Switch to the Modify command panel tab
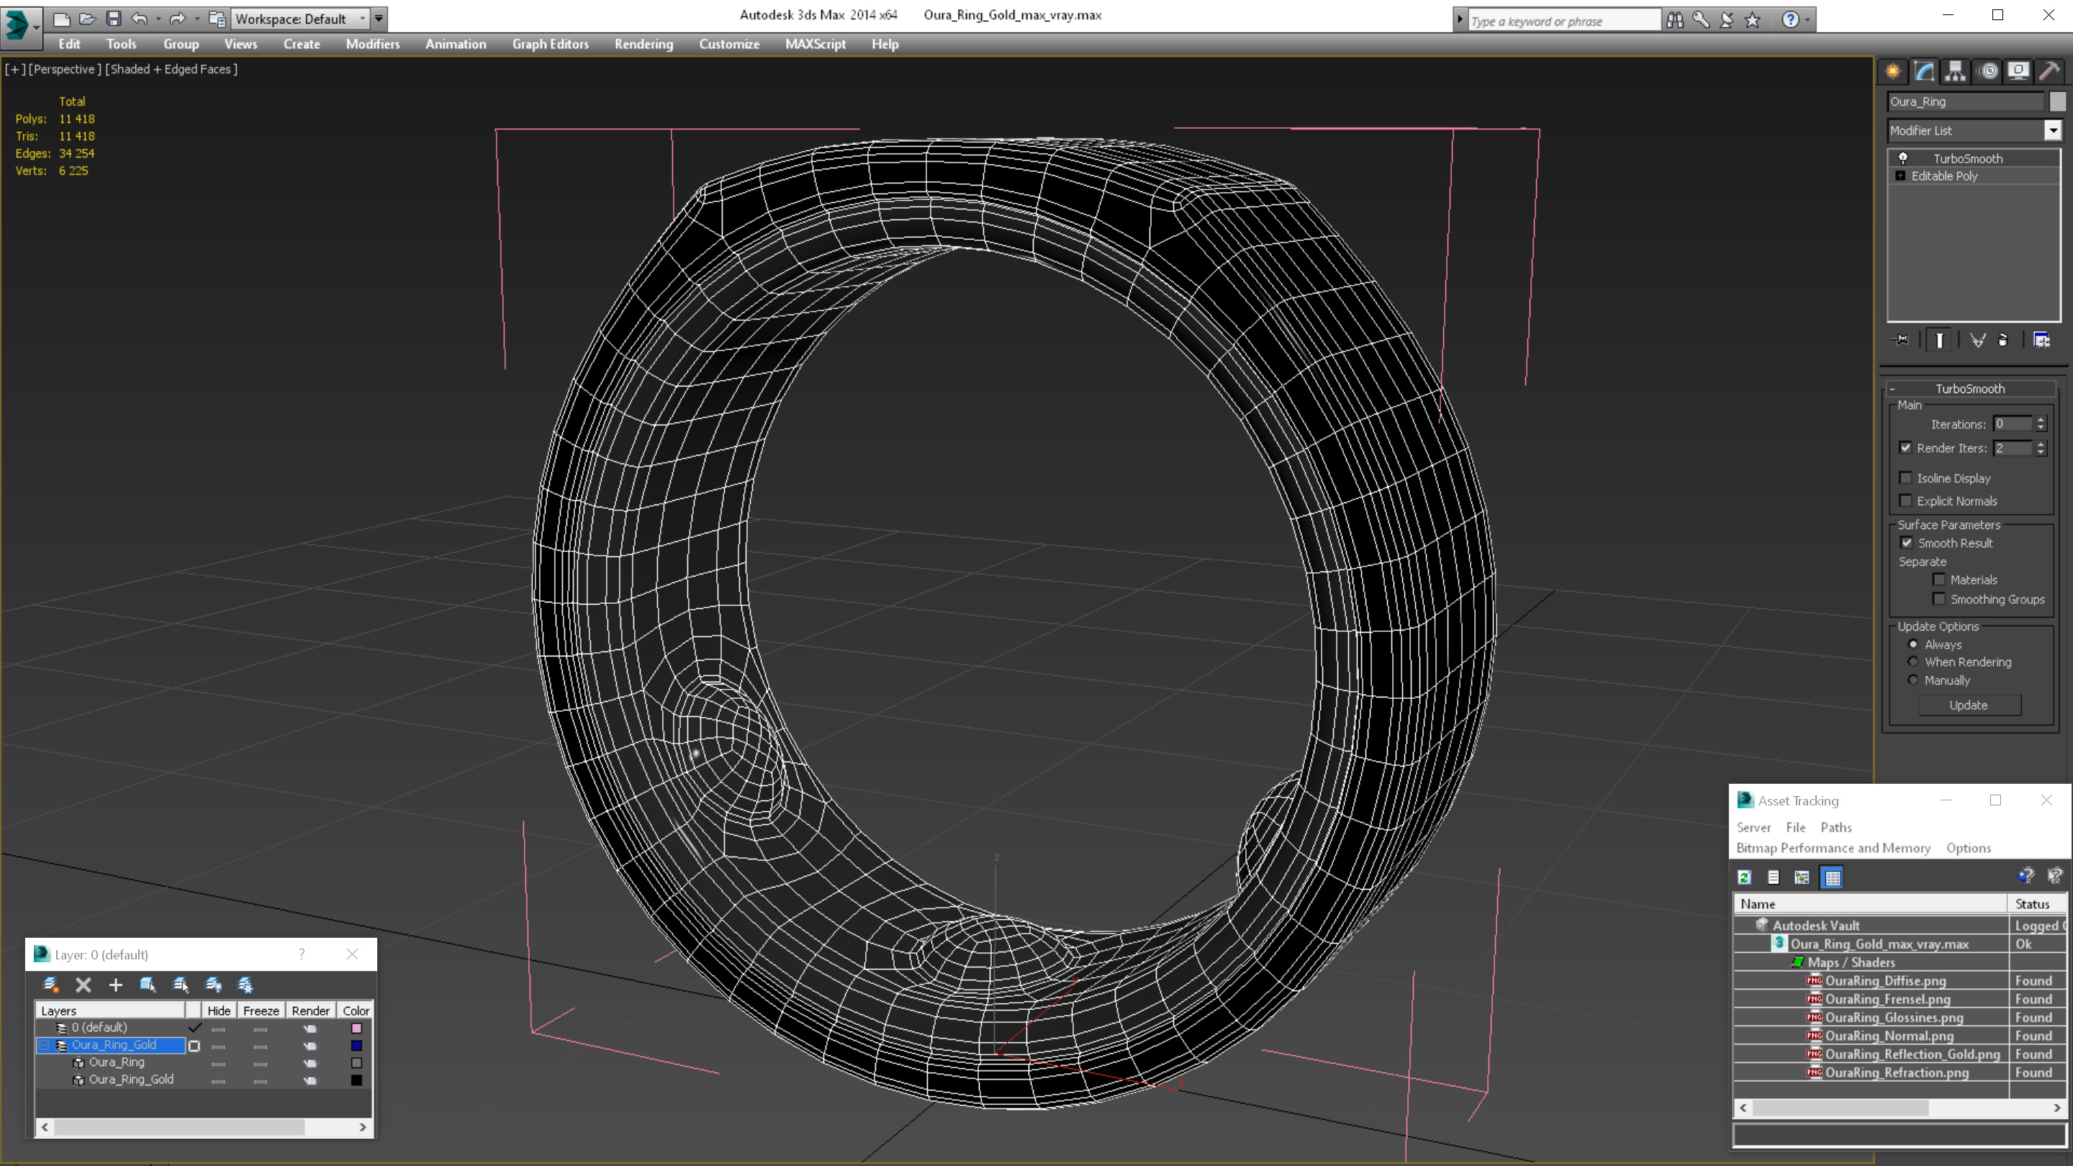The height and width of the screenshot is (1166, 2073). coord(1923,72)
